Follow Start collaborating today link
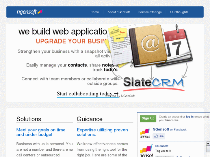 click(x=88, y=94)
